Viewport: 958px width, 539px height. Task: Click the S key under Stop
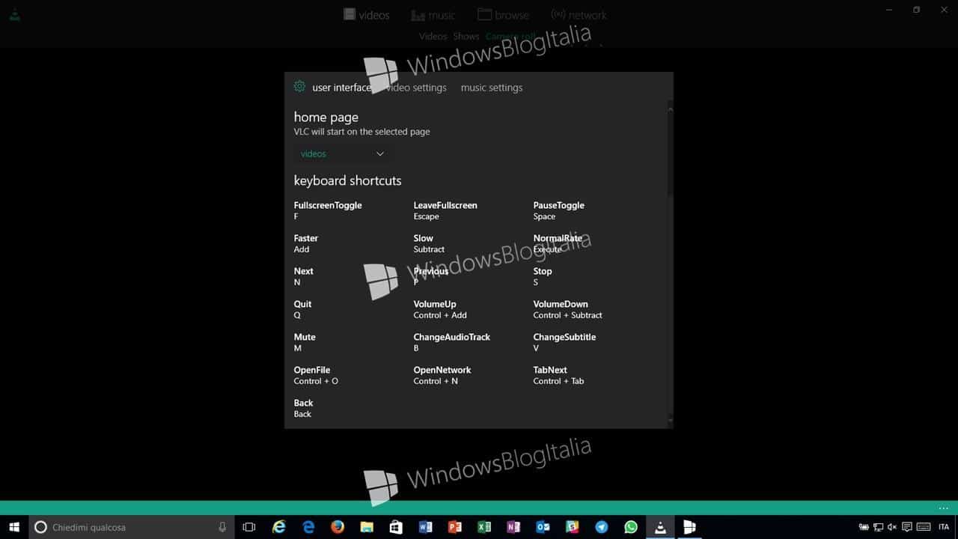point(536,282)
